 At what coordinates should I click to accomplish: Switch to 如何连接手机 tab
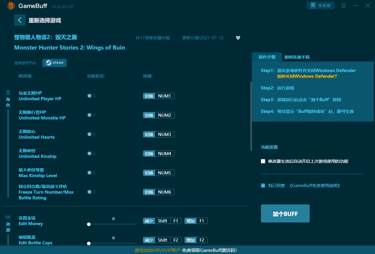point(297,57)
